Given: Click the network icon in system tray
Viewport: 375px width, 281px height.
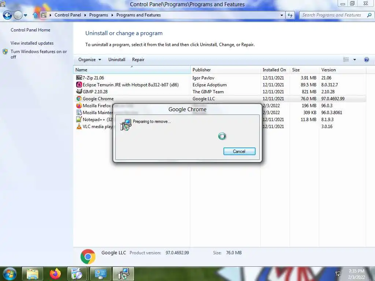Looking at the screenshot, I should [338, 274].
